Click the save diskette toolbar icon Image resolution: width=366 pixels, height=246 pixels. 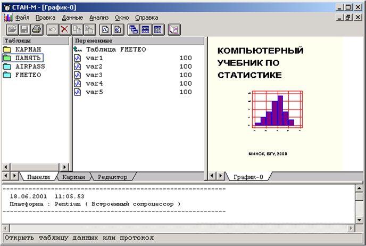(x=24, y=30)
